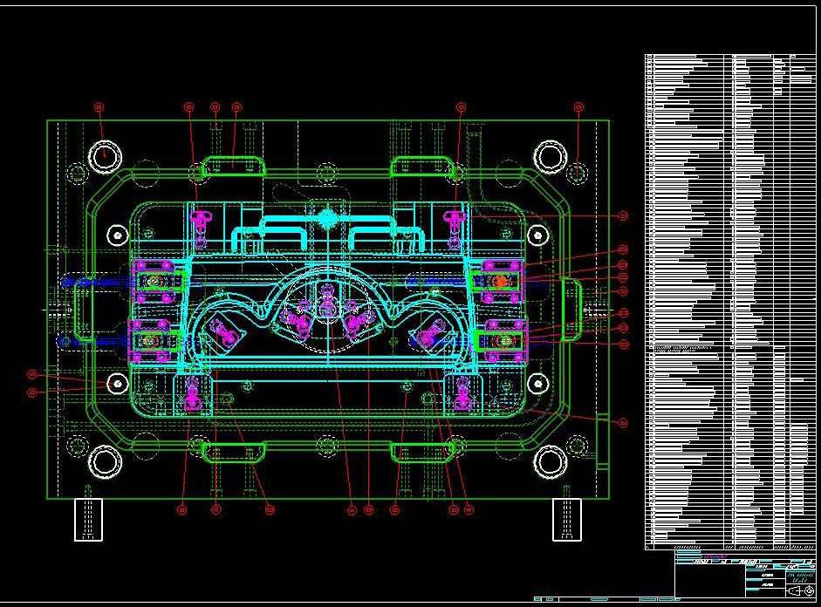Select the right white support foot below mold

567,519
